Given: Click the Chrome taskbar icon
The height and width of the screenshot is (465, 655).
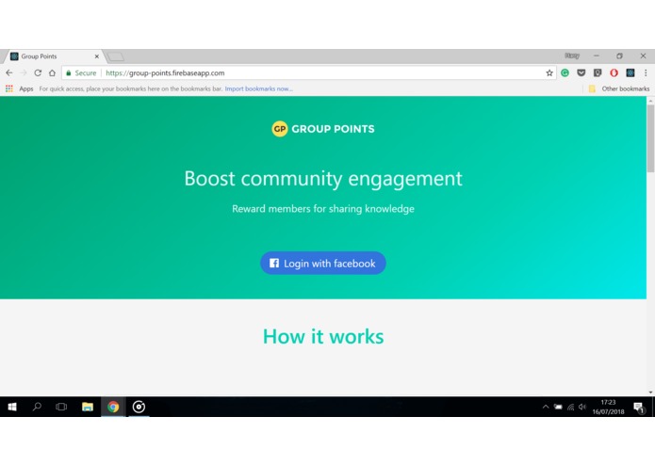Looking at the screenshot, I should [113, 407].
